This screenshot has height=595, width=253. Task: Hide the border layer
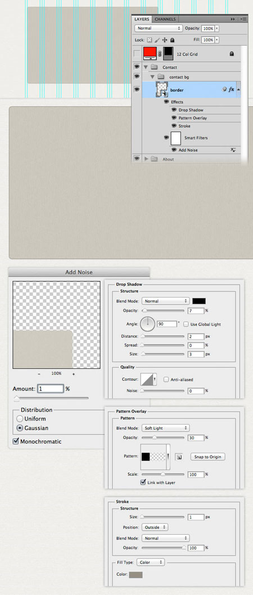[137, 89]
